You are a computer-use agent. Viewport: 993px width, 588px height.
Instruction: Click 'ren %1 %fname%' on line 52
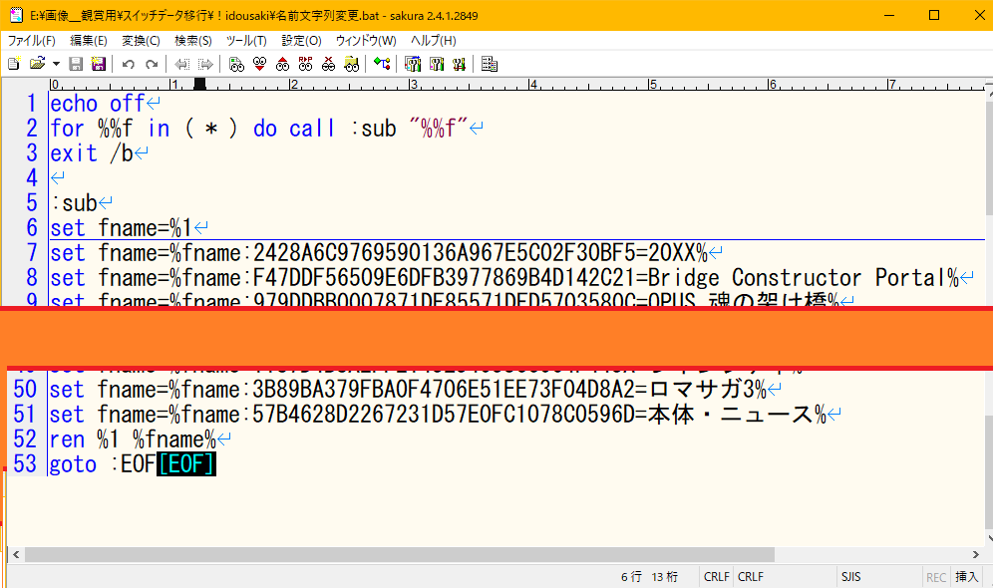point(134,440)
